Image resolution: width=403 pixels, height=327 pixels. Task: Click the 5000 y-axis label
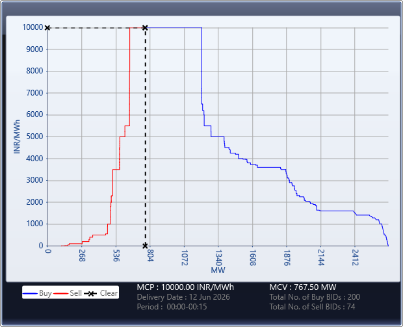pos(34,137)
